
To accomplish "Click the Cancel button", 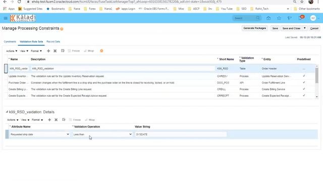I will (314, 28).
